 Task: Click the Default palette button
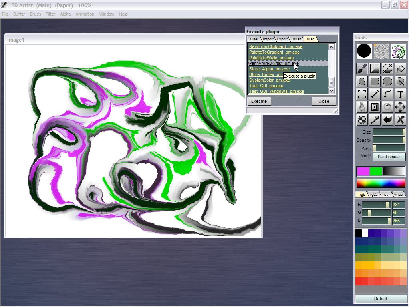coord(381,299)
